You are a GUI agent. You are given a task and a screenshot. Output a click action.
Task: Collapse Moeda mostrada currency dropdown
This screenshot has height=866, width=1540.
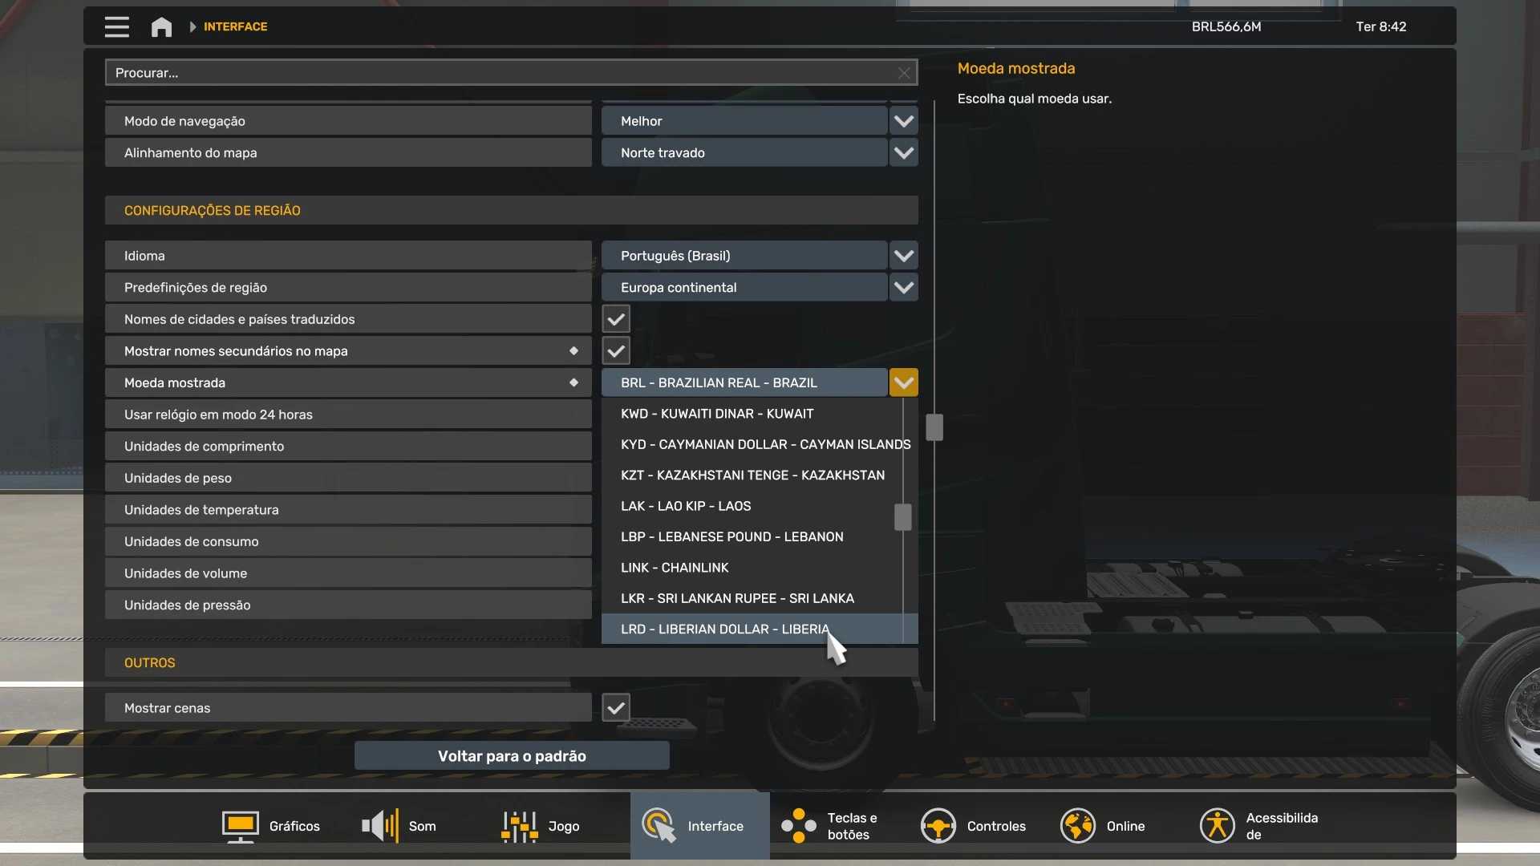tap(904, 383)
